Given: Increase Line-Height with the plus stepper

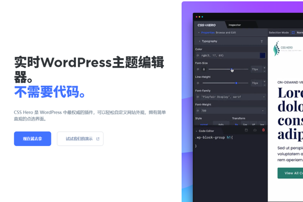Looking at the screenshot, I should click(x=264, y=81).
